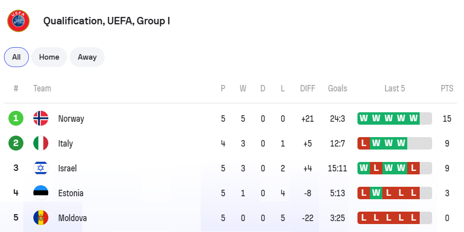Open the Norway team link
The image size is (464, 232).
point(71,119)
